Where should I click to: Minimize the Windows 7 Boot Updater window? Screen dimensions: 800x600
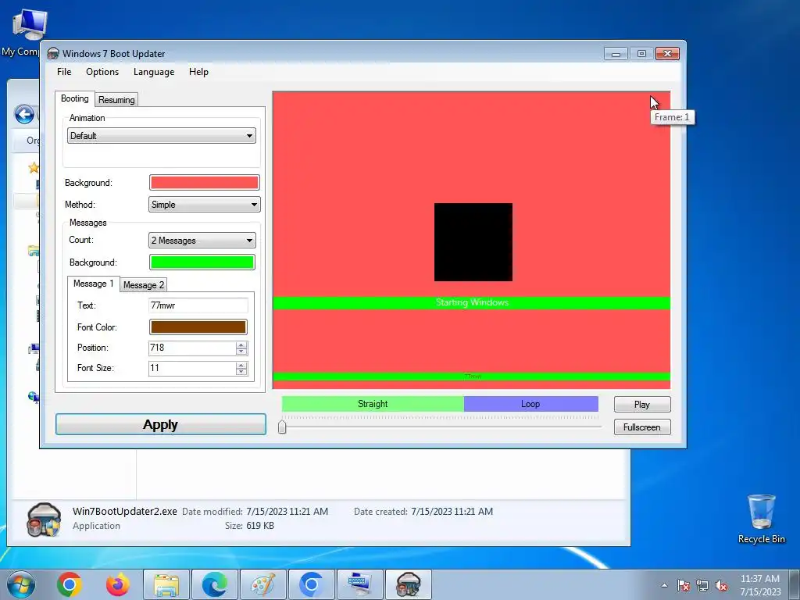click(616, 54)
